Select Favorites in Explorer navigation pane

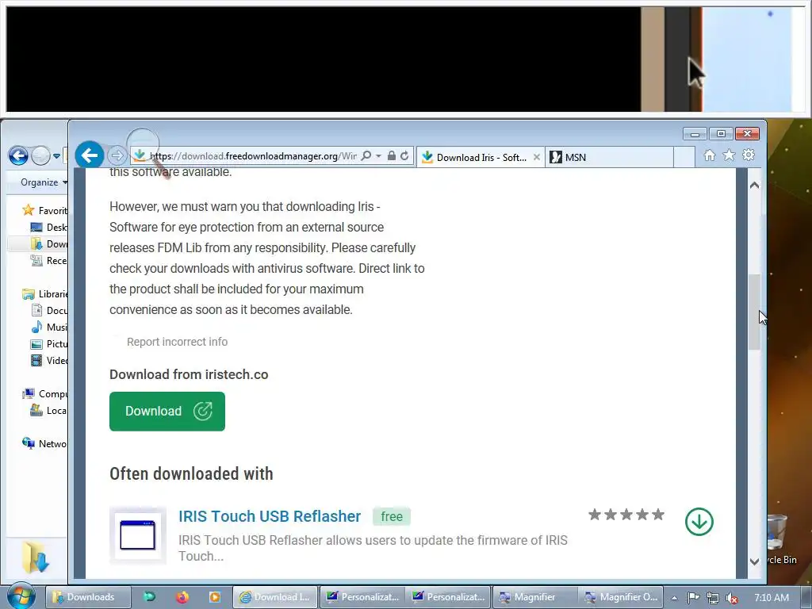click(44, 211)
